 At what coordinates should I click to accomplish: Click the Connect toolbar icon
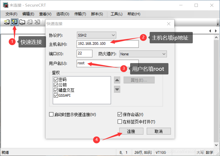click(7, 22)
